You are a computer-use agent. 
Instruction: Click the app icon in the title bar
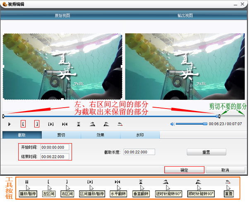5,4
